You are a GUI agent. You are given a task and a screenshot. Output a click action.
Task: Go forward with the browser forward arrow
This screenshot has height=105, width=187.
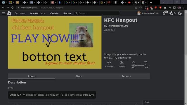point(8,8)
